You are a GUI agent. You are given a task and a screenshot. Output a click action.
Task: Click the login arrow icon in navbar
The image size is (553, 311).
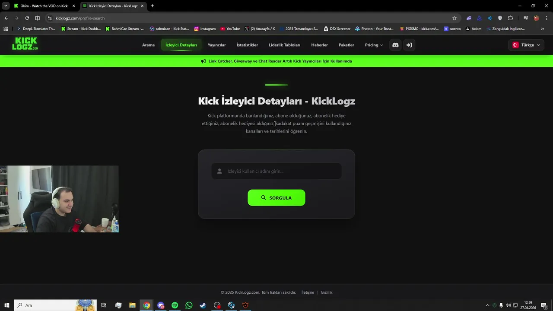click(x=409, y=45)
